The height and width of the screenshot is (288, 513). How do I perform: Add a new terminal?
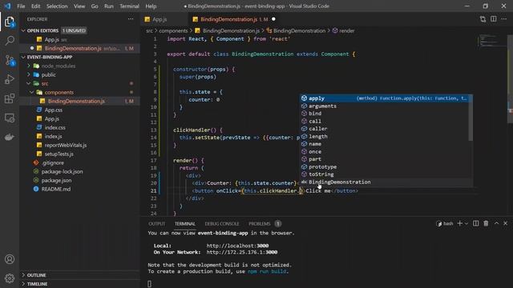pyautogui.click(x=459, y=223)
